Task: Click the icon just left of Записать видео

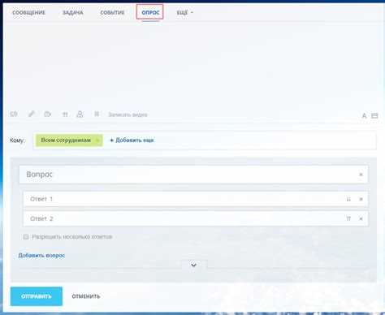Action: [97, 114]
